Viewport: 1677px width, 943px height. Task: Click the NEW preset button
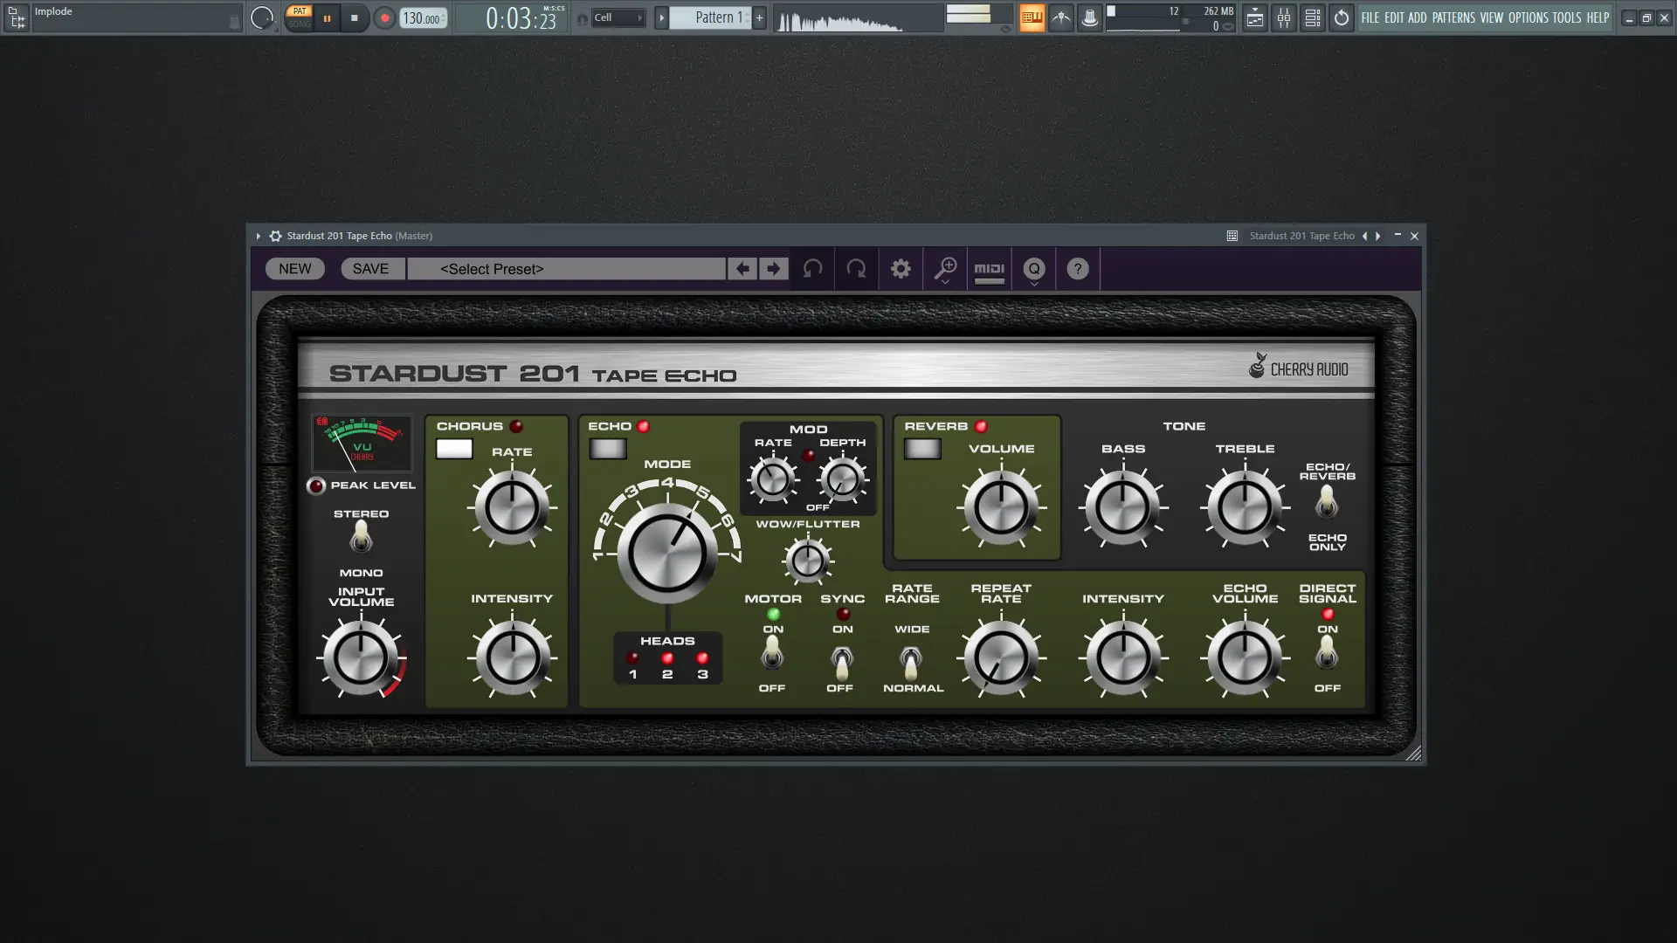294,269
